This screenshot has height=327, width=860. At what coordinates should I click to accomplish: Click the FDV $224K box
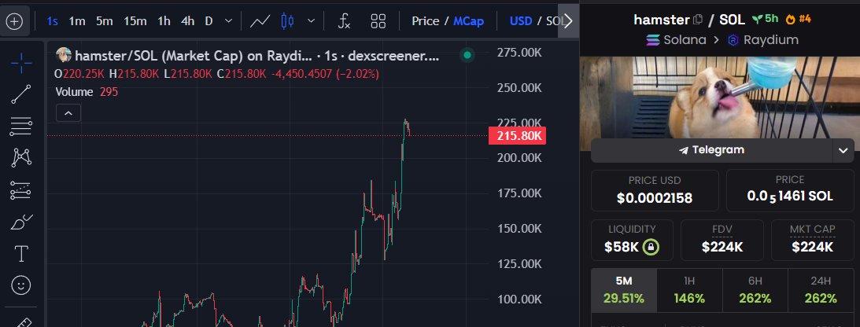pyautogui.click(x=722, y=240)
